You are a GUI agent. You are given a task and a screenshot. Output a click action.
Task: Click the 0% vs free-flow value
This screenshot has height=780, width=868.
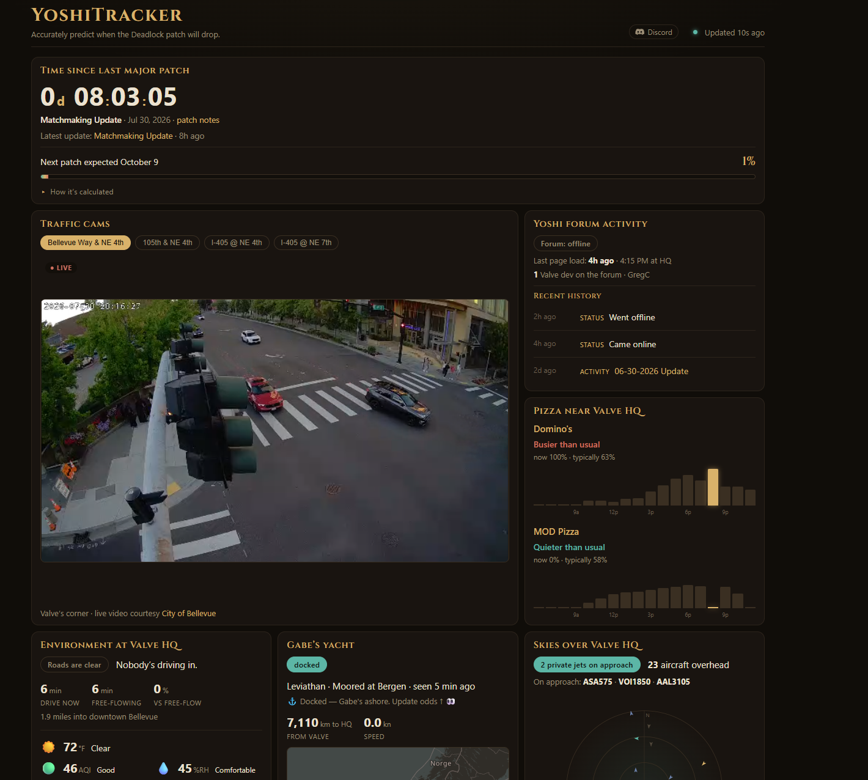pos(161,690)
